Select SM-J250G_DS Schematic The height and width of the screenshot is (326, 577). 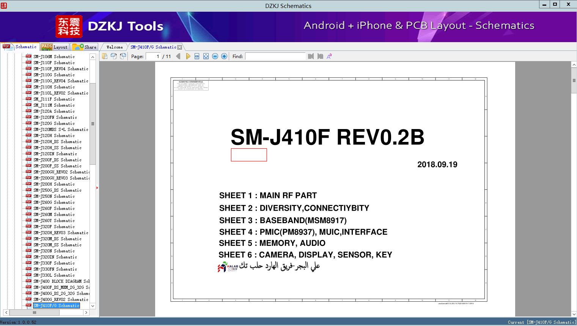[57, 190]
